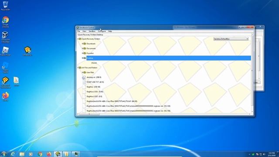Viewport: 279px width, 157px height.
Task: Select the Documents folder in tree
Action: coord(91,48)
